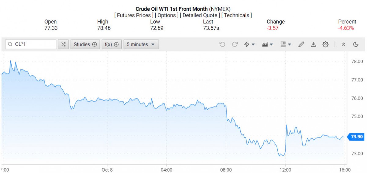Screen dimensions: 367x173
Task: Go to the Detailed Quote link
Action: tap(199, 15)
